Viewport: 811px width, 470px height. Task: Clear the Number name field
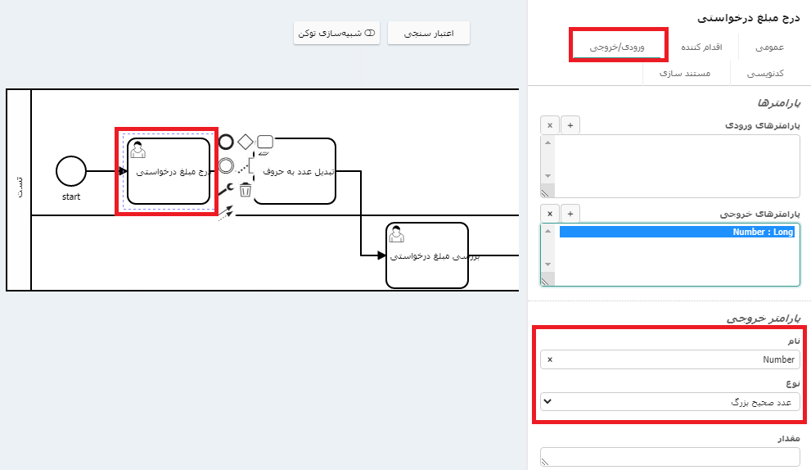click(549, 359)
